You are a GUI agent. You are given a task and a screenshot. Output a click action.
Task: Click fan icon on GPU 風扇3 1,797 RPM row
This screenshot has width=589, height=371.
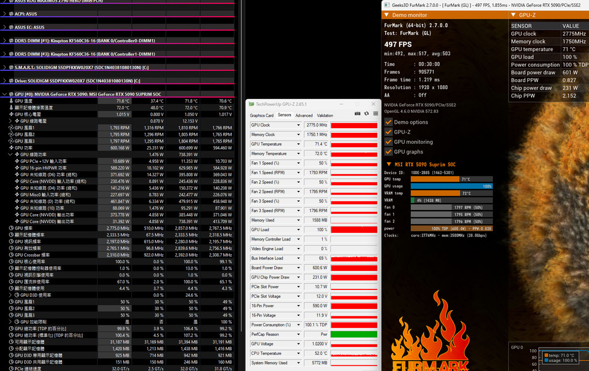12,141
